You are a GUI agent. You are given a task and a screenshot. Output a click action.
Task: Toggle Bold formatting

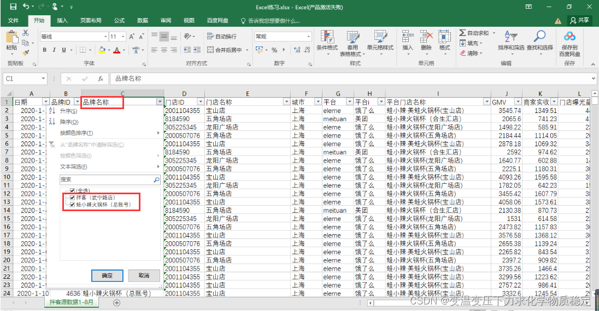click(x=45, y=50)
